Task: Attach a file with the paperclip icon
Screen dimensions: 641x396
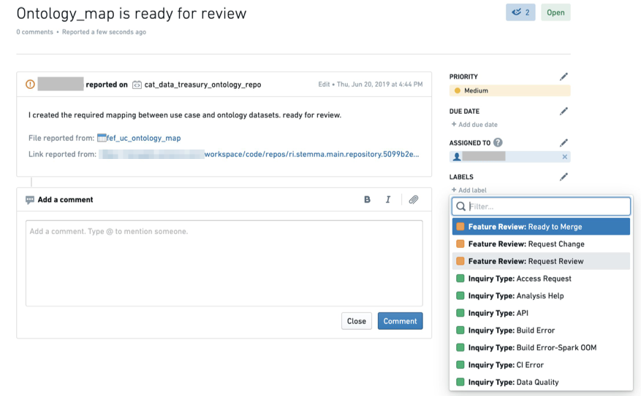Action: (413, 199)
